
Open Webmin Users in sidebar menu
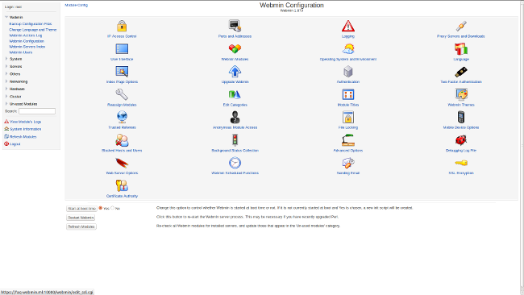(21, 52)
